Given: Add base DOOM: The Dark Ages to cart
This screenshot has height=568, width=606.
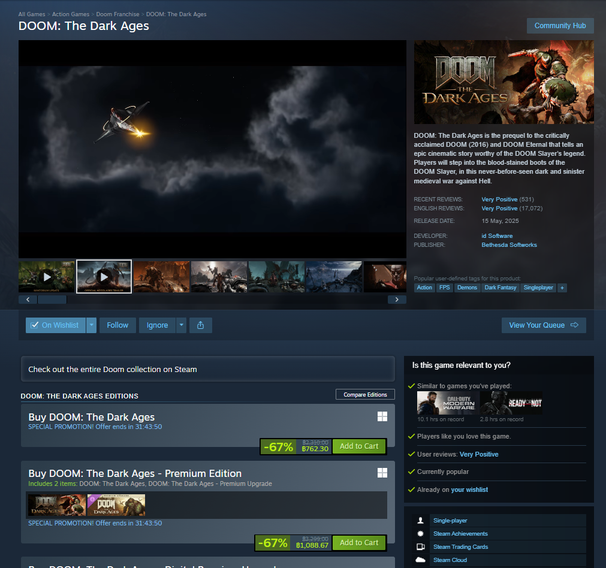Looking at the screenshot, I should 359,446.
